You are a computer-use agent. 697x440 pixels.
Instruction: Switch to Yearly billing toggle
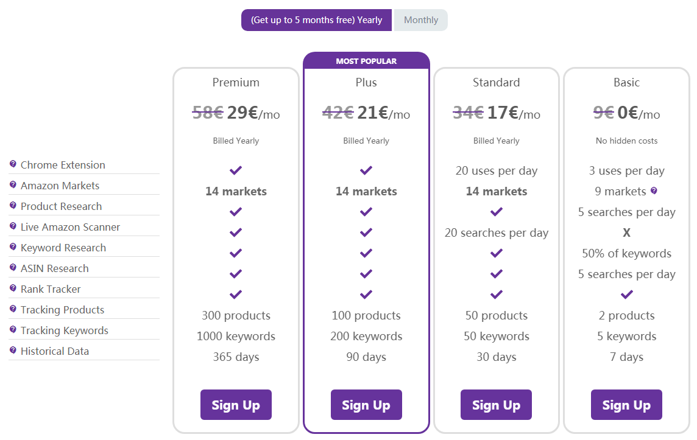pos(316,20)
